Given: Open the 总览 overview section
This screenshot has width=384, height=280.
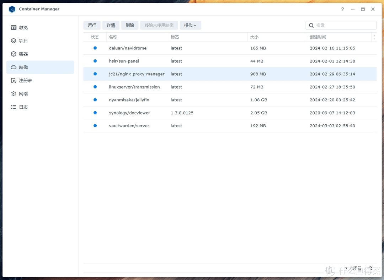Looking at the screenshot, I should pyautogui.click(x=40, y=27).
